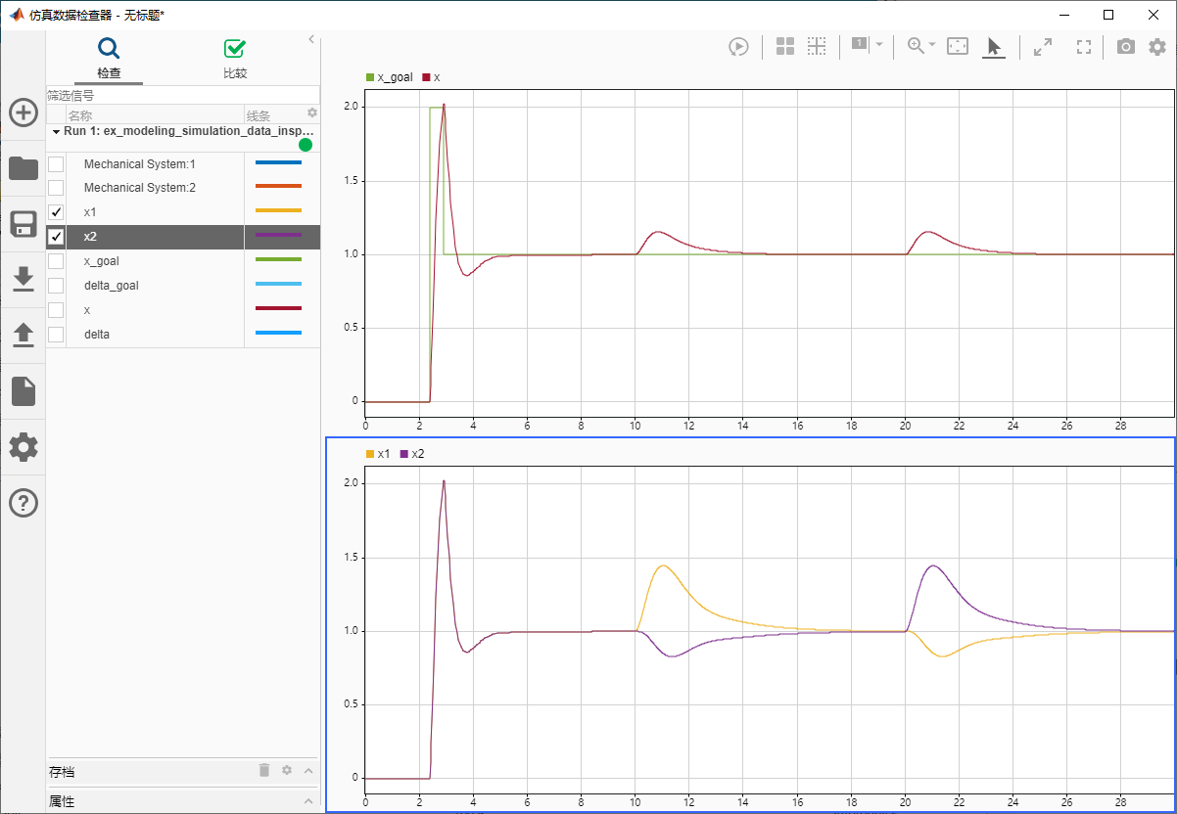Image resolution: width=1177 pixels, height=814 pixels.
Task: Click the expand subplot diagonal arrows icon
Action: point(1043,46)
